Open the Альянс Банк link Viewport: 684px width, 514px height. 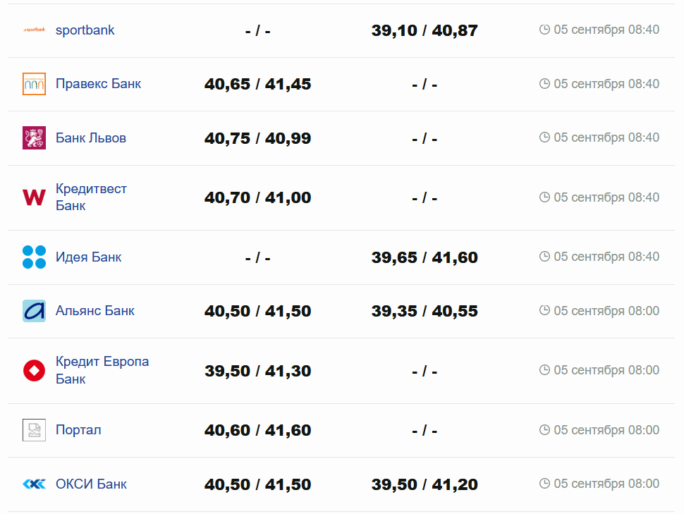(x=94, y=311)
